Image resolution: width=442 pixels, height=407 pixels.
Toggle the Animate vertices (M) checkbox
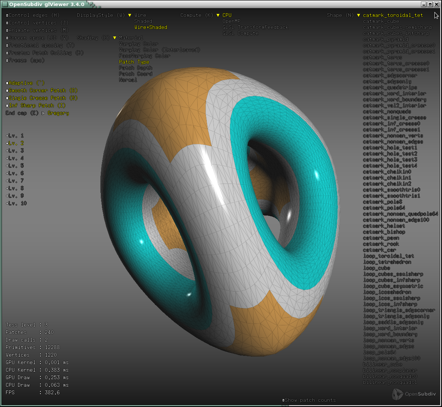[x=7, y=30]
